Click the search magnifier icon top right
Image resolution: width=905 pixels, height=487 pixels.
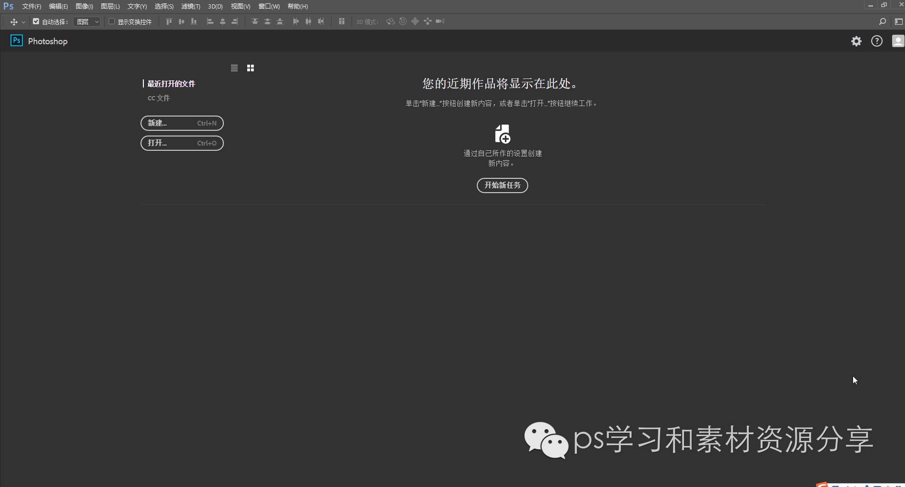coord(883,21)
